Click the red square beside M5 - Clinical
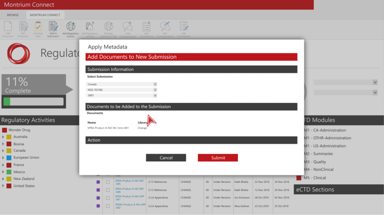The width and height of the screenshot is (384, 215). (299, 177)
